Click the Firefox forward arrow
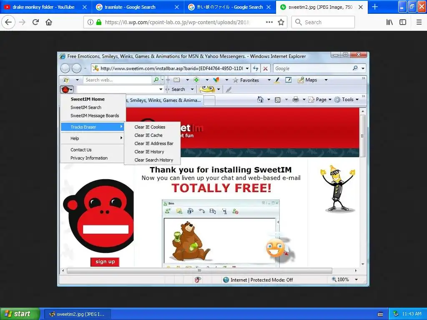This screenshot has height=320, width=427. coord(22,22)
